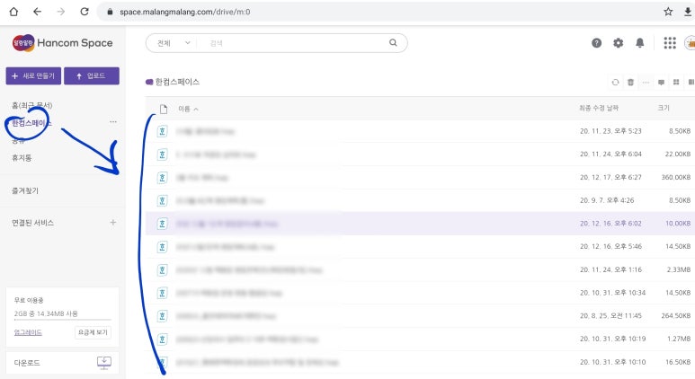The image size is (695, 379).
Task: Bookmark this page with star icon
Action: coord(668,12)
